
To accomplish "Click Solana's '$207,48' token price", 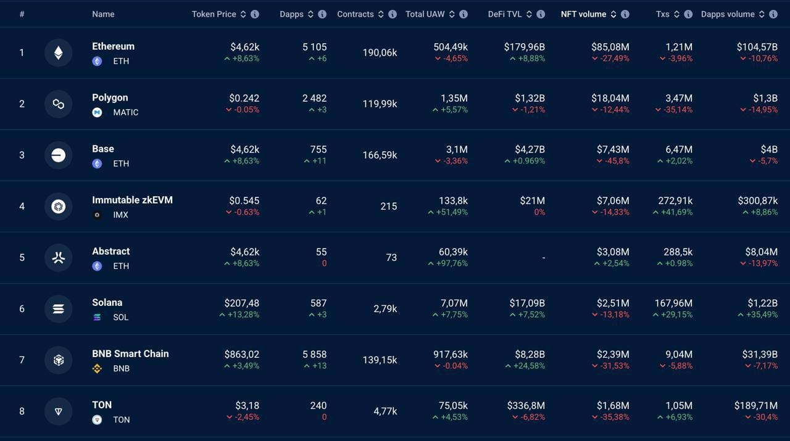I will click(x=242, y=303).
